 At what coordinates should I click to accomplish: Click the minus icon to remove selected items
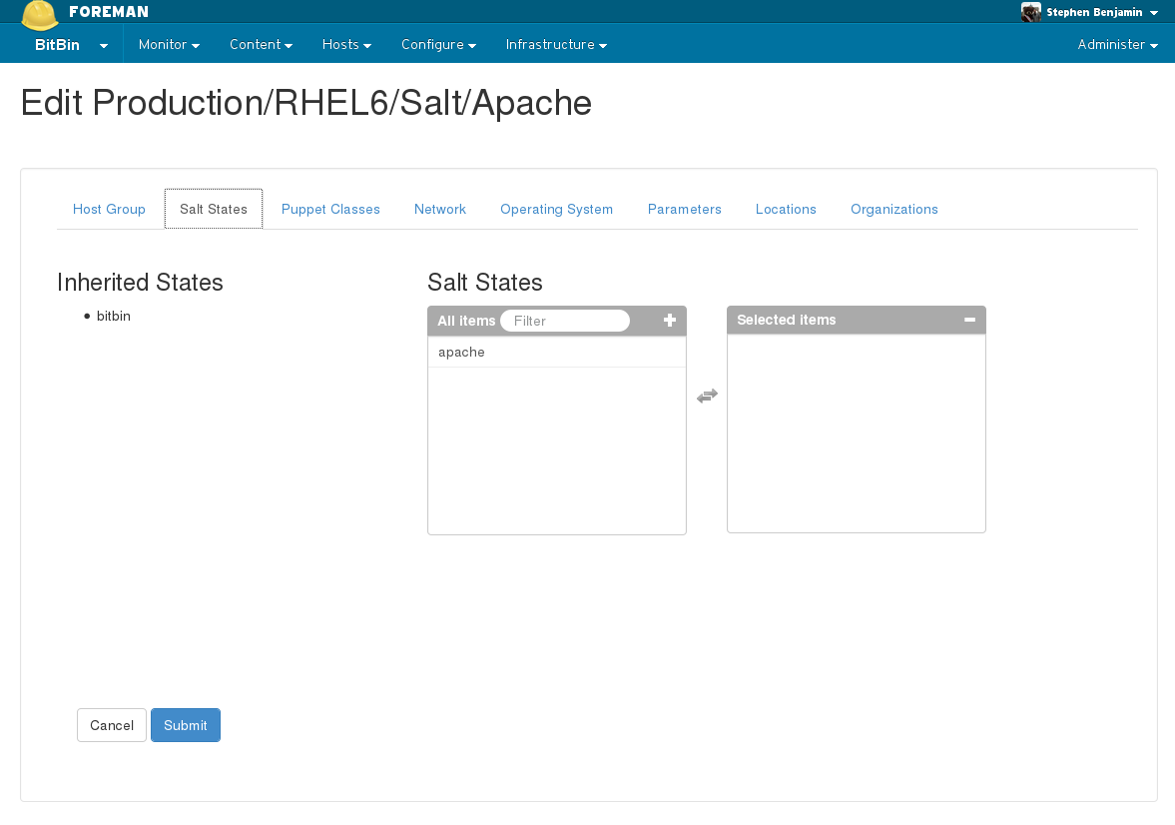[x=969, y=321]
